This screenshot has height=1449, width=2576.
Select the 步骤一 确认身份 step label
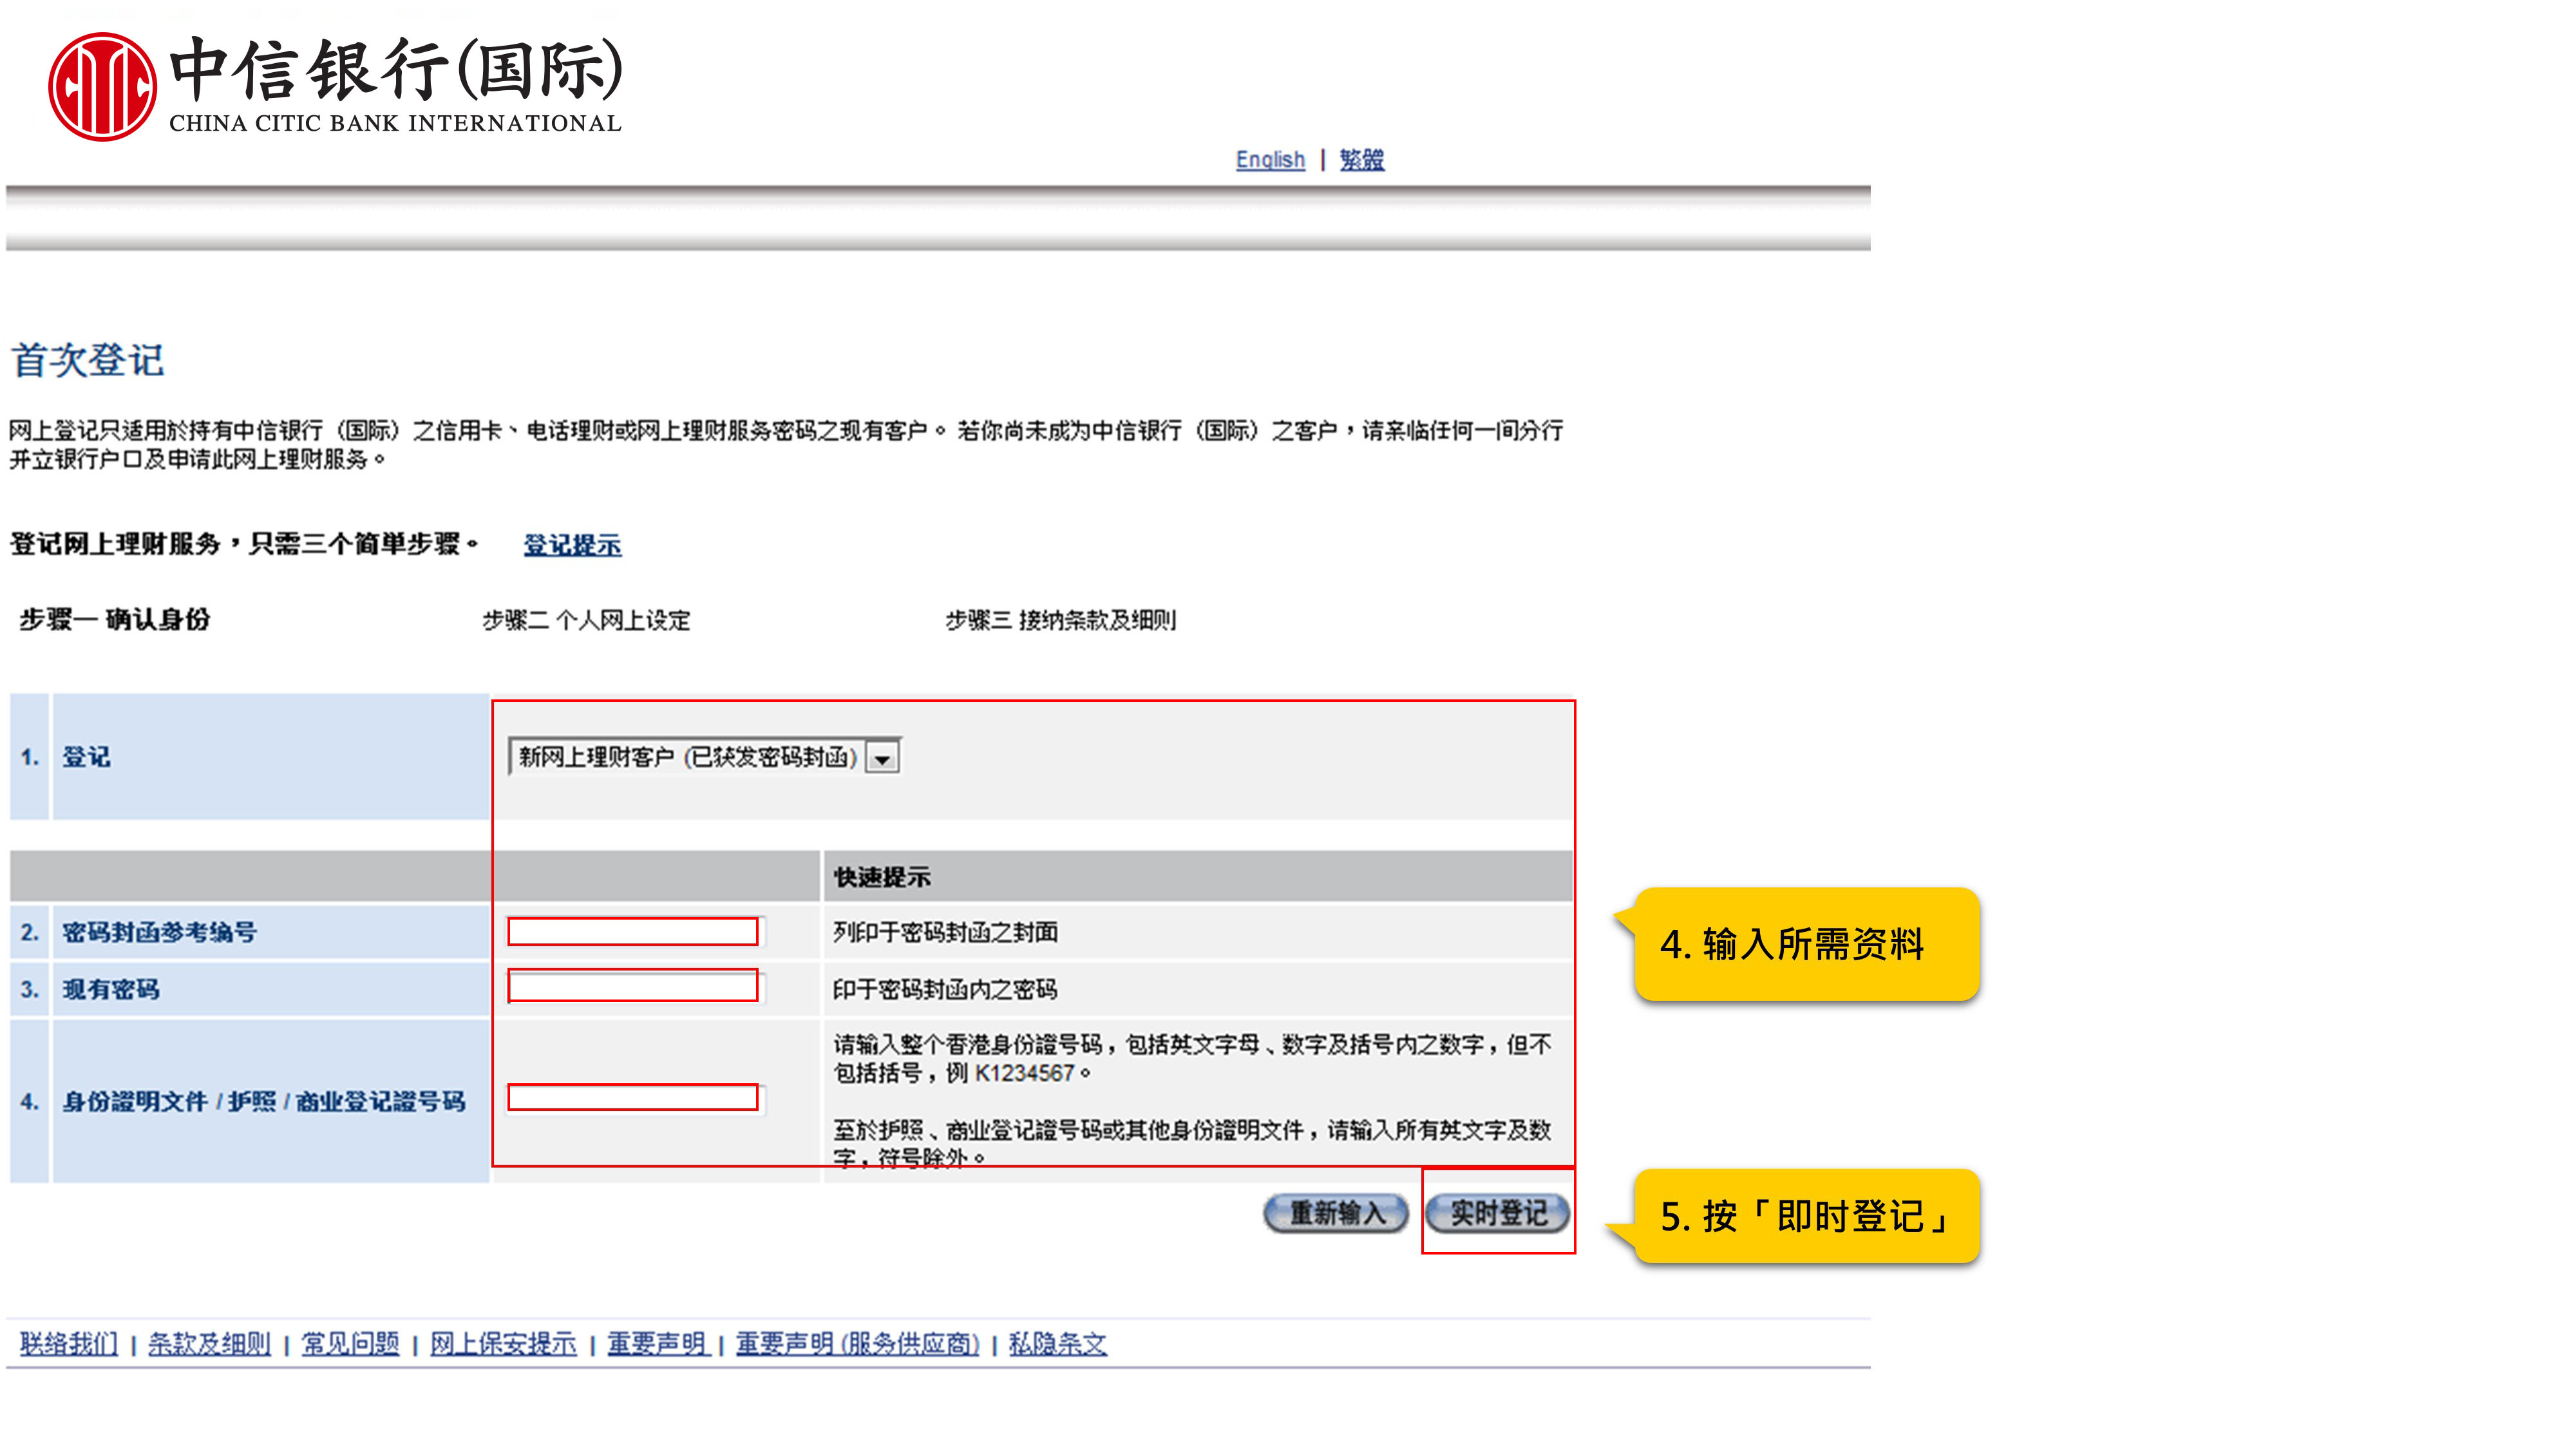coord(114,620)
